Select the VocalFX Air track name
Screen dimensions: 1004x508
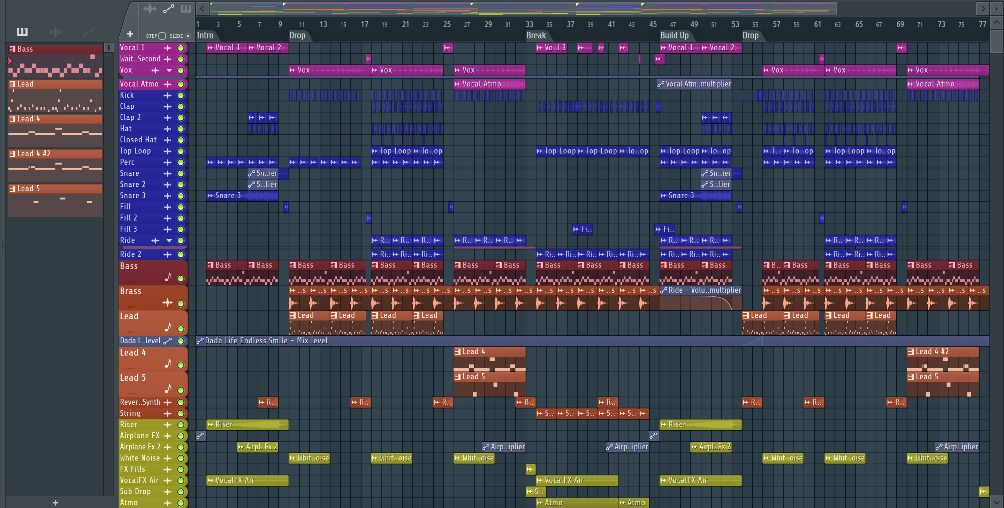[139, 481]
